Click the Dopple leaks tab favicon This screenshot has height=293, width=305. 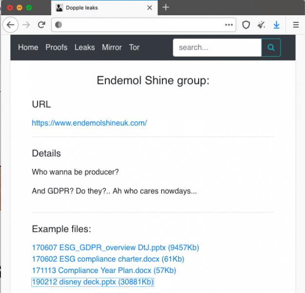(x=59, y=8)
